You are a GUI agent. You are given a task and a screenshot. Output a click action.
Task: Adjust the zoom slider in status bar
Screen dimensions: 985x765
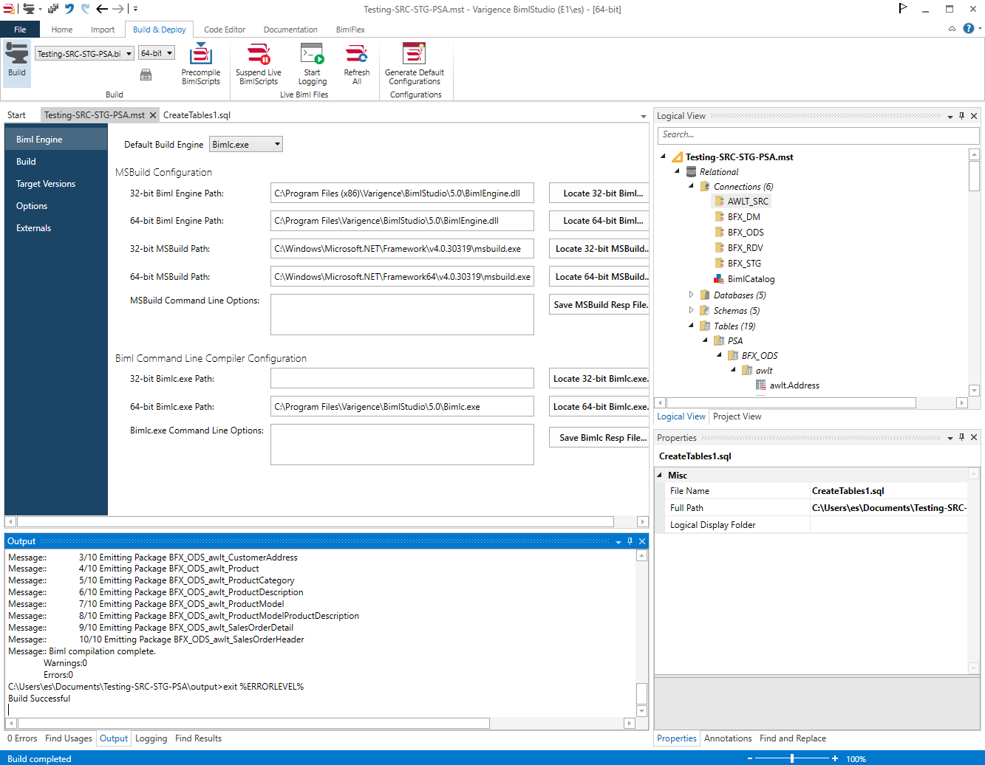[792, 758]
